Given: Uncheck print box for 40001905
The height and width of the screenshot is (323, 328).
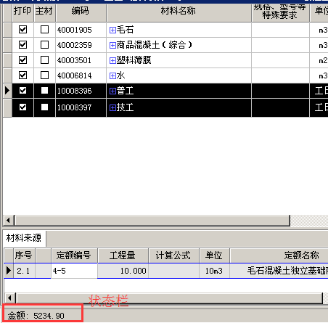Looking at the screenshot, I should coord(22,30).
